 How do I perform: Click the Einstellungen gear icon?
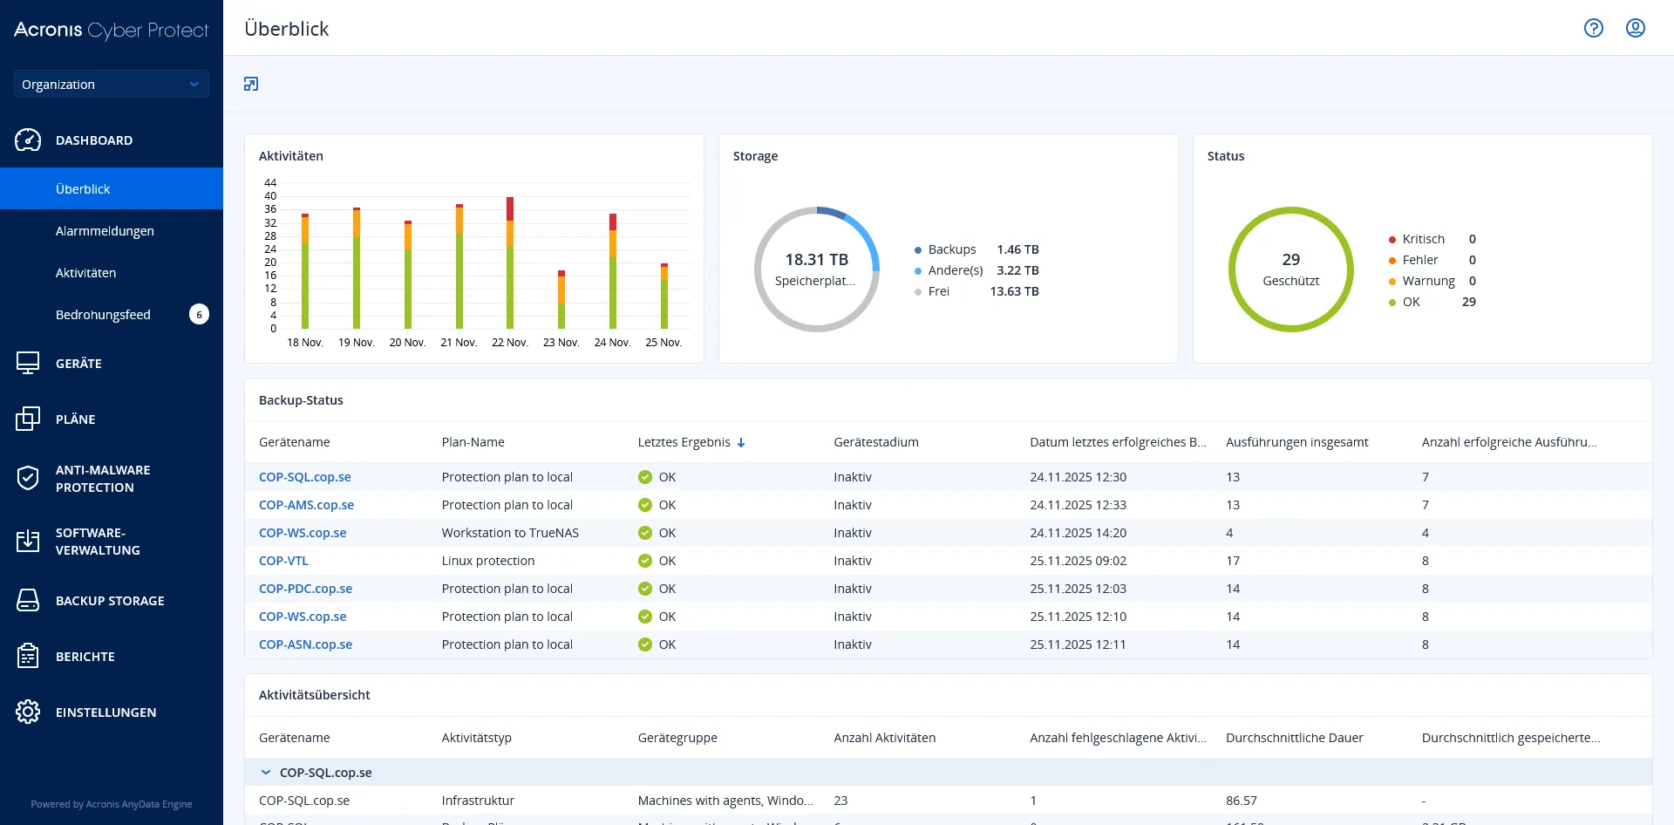click(x=28, y=712)
